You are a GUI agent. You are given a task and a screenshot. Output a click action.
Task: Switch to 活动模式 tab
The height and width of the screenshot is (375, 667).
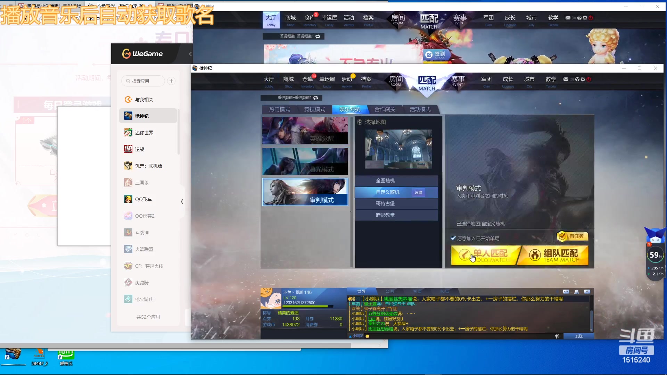[x=420, y=109]
